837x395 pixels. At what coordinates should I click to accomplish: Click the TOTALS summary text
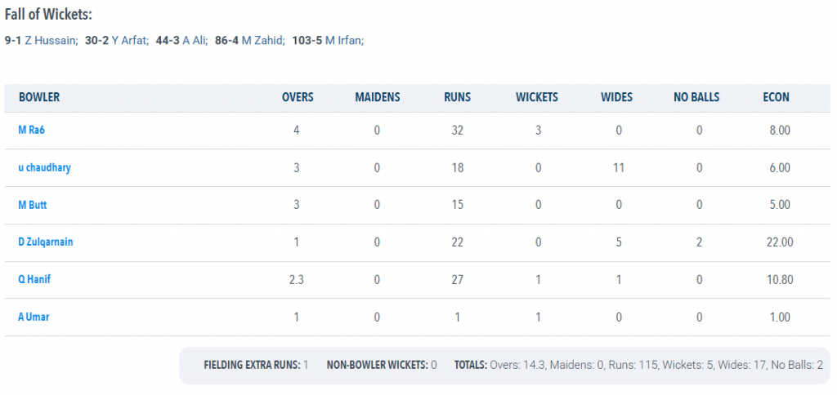pyautogui.click(x=638, y=365)
